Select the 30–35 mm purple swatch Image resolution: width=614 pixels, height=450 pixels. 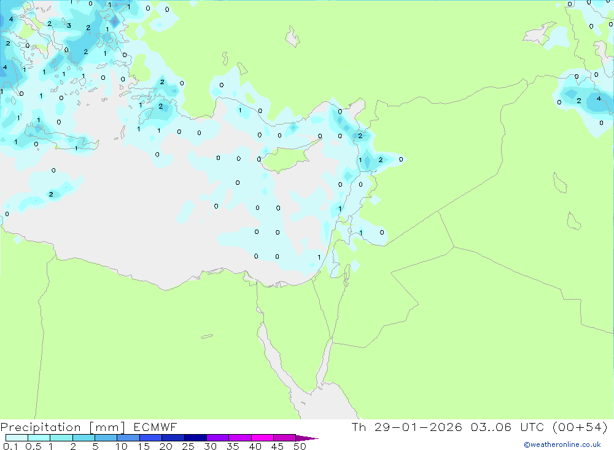218,438
